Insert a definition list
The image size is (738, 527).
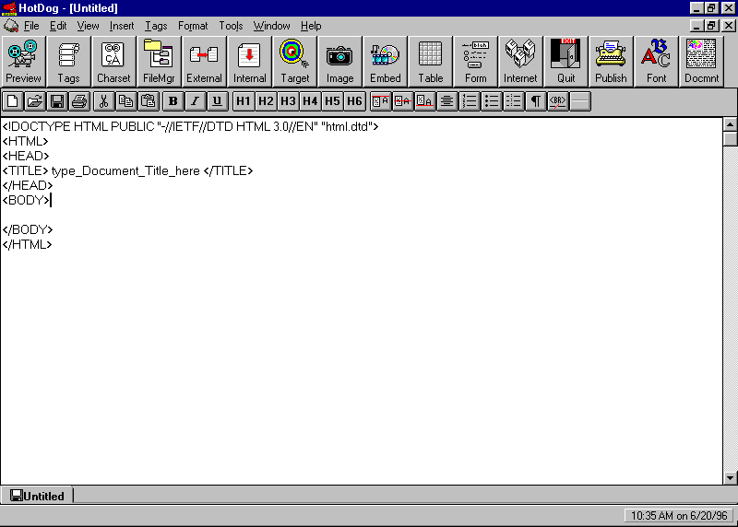click(x=514, y=101)
